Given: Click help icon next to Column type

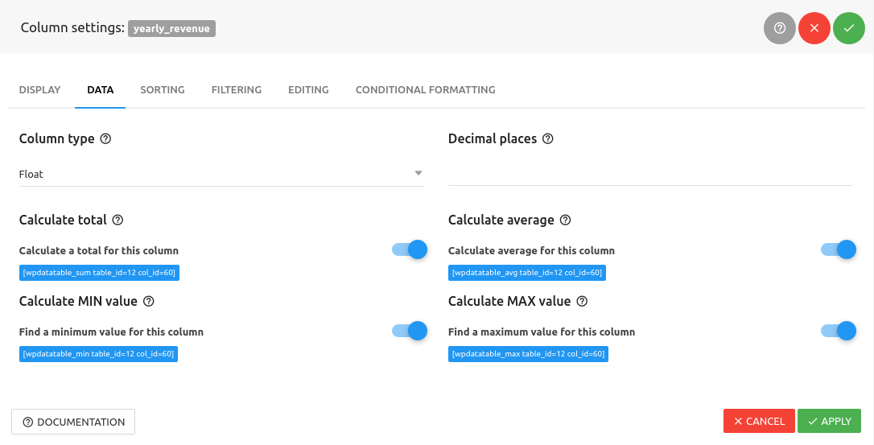Looking at the screenshot, I should pos(105,138).
